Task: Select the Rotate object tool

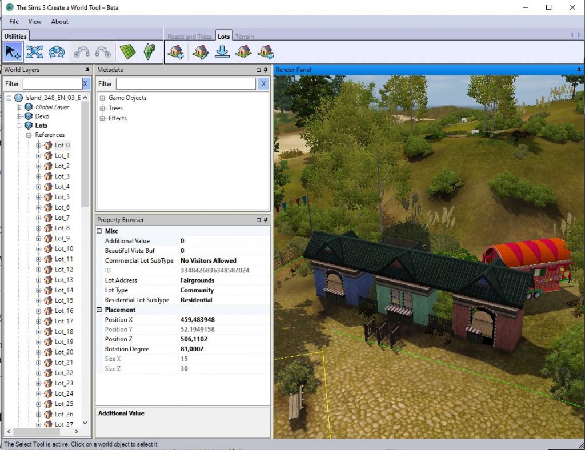Action: [x=56, y=52]
